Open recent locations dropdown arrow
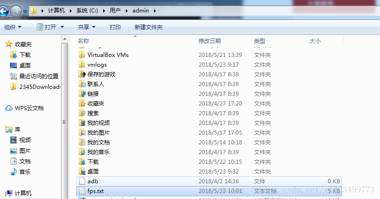Screen dimensions: 380x199 (25, 12)
